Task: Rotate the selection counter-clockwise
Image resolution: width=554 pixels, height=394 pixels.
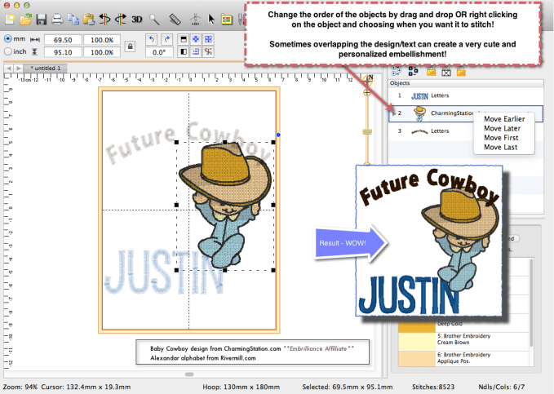Action: pos(152,39)
